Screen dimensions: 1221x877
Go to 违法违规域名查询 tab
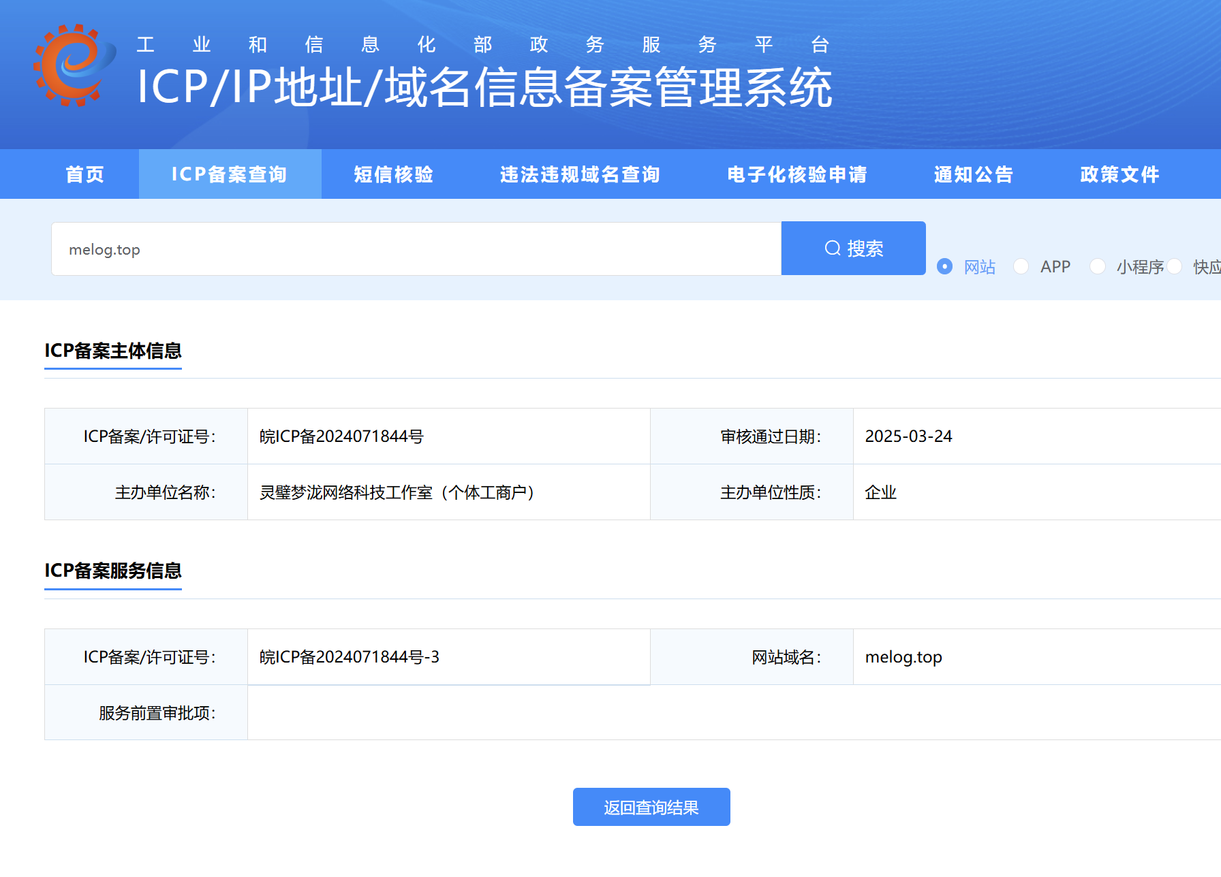click(580, 174)
